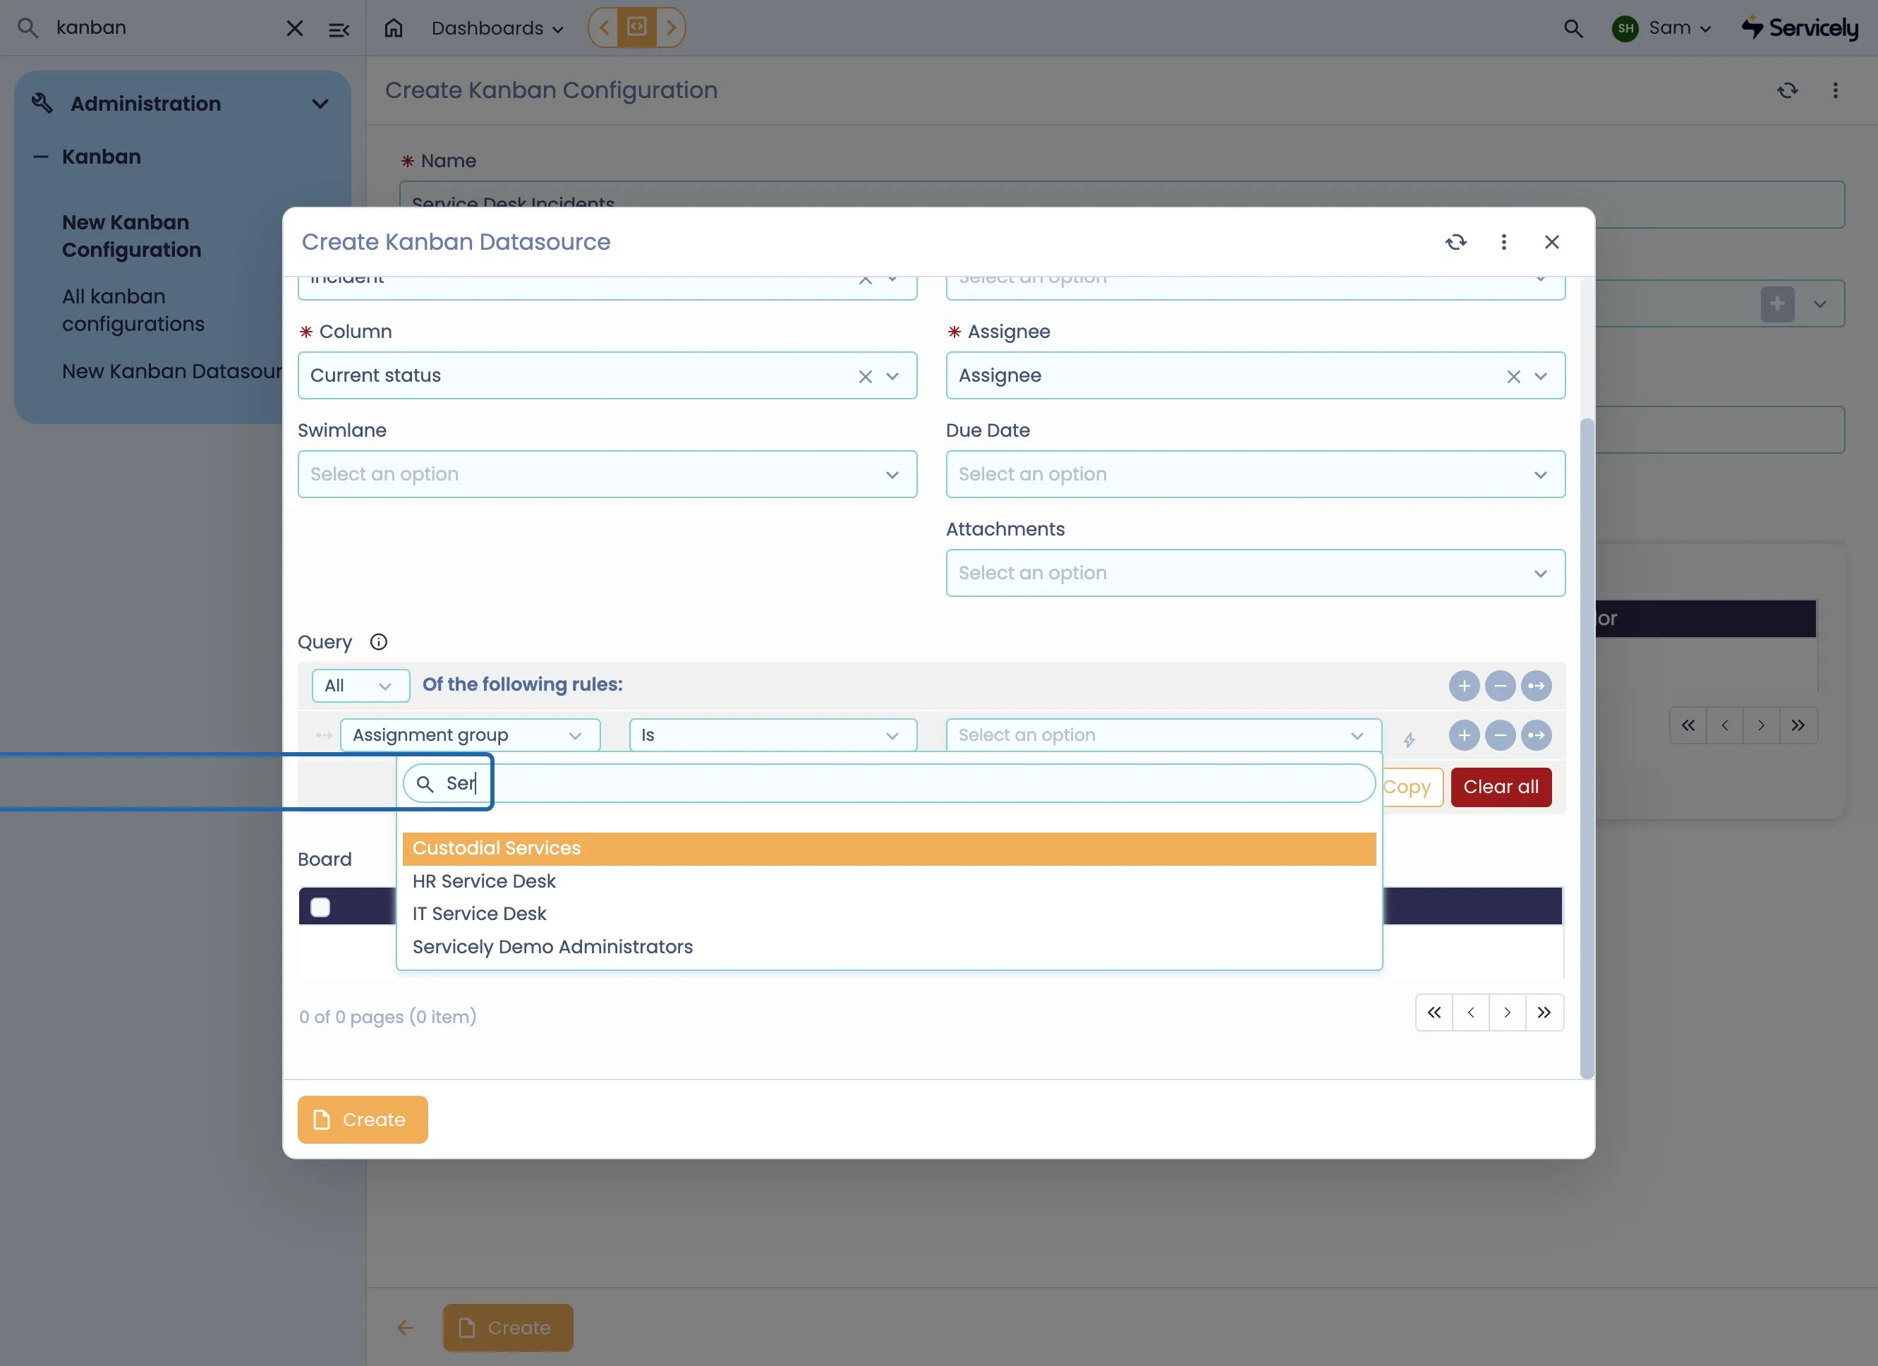Refresh the Create Kanban Datasource dialog
The width and height of the screenshot is (1878, 1366).
click(x=1455, y=242)
